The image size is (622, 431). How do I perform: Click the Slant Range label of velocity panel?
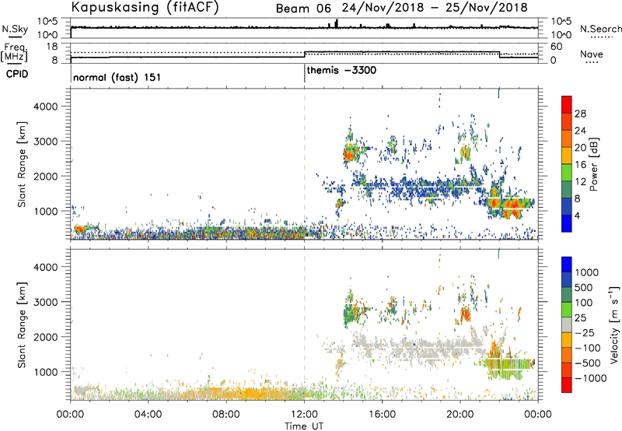(x=22, y=325)
